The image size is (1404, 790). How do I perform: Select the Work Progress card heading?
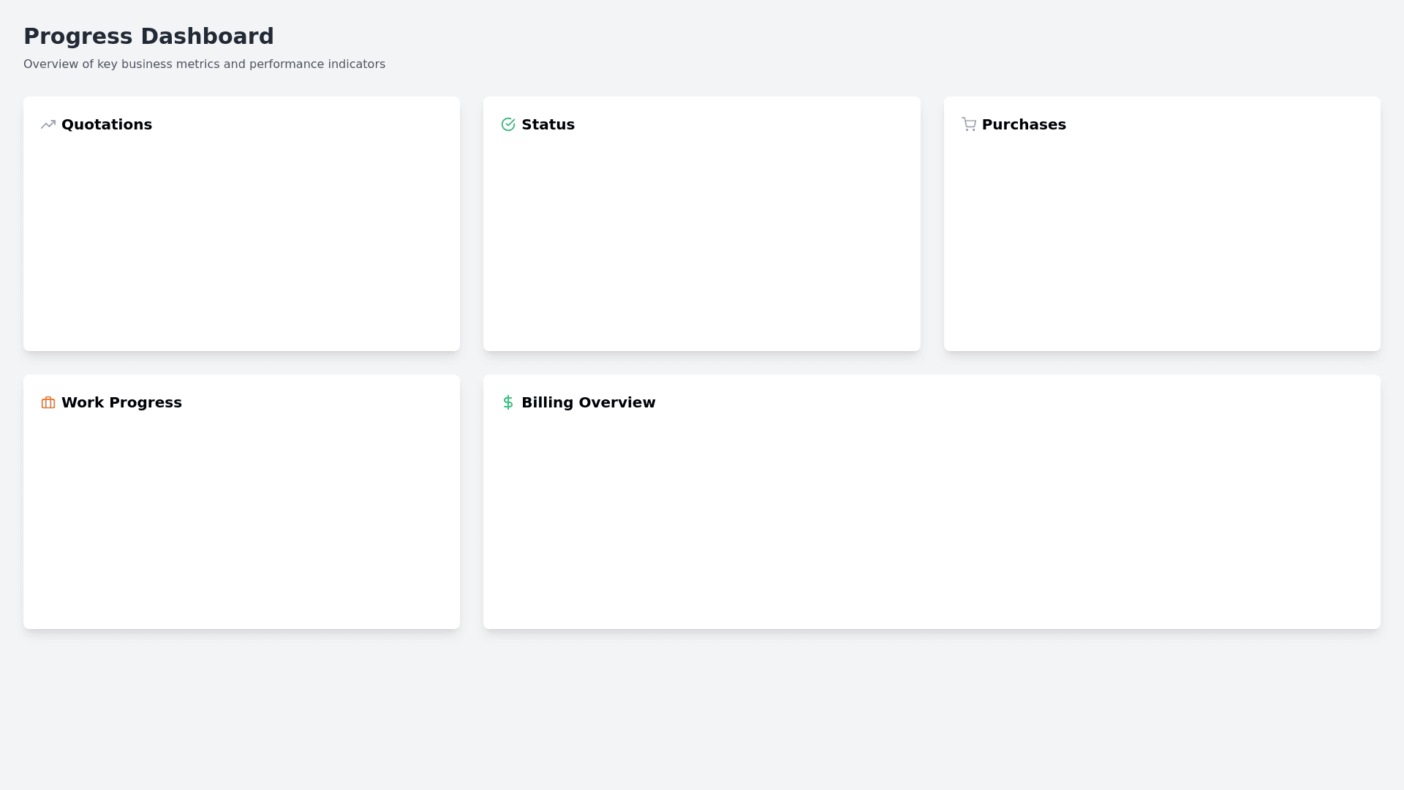coord(121,402)
